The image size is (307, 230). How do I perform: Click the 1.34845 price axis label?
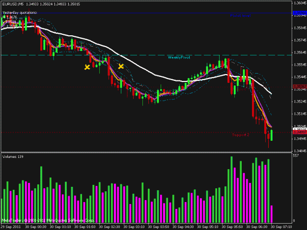tap(300, 151)
